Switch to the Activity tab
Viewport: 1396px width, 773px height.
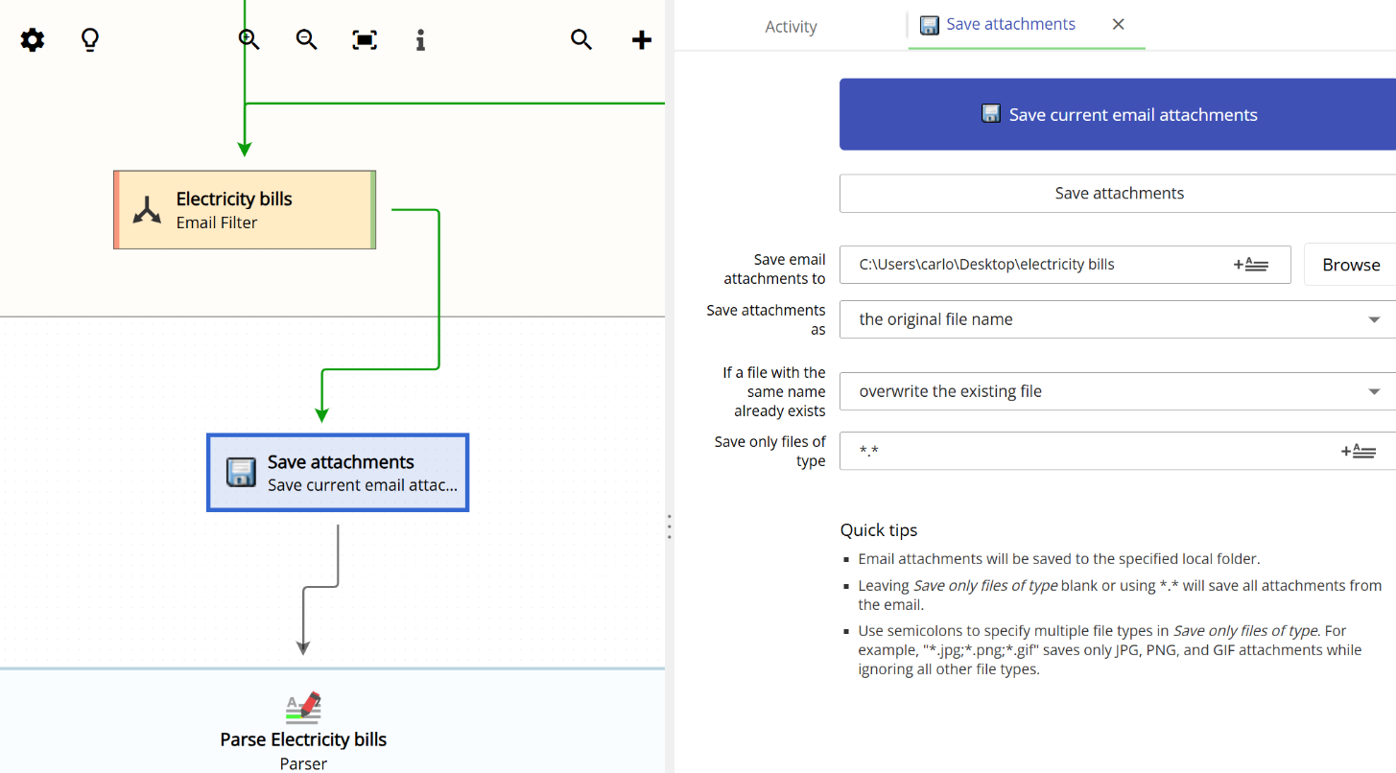pyautogui.click(x=790, y=26)
